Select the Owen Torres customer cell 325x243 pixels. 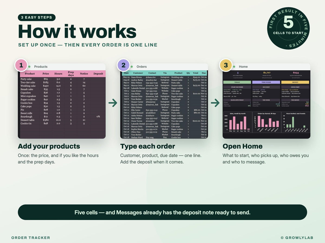(136, 121)
